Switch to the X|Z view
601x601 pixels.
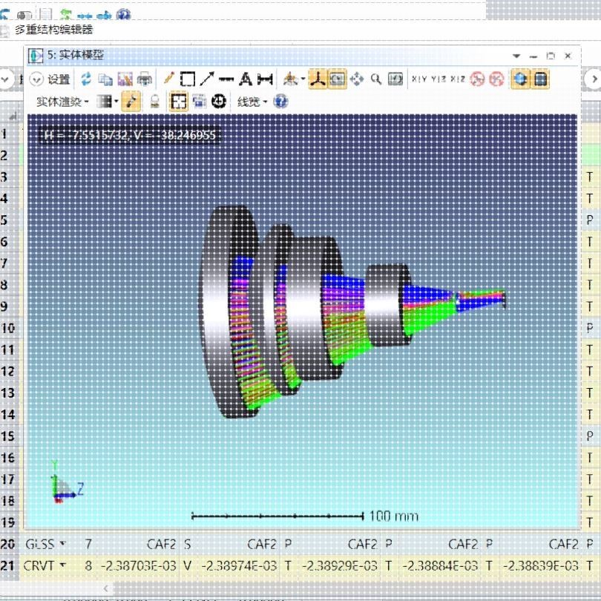(458, 79)
